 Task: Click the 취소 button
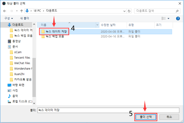pyautogui.click(x=169, y=117)
